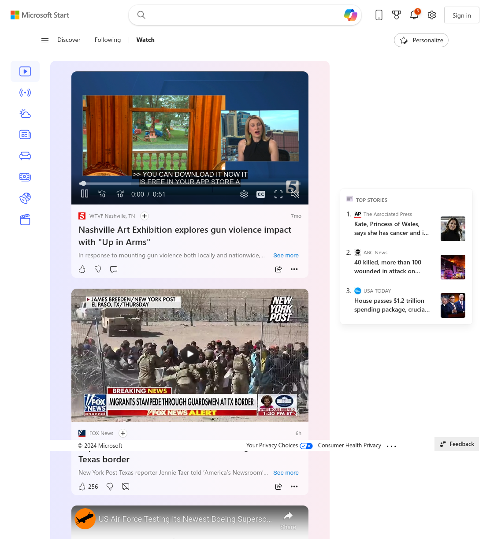Viewport: 490px width, 539px height.
Task: Share the Nashville Art Exhibition video
Action: [x=278, y=269]
